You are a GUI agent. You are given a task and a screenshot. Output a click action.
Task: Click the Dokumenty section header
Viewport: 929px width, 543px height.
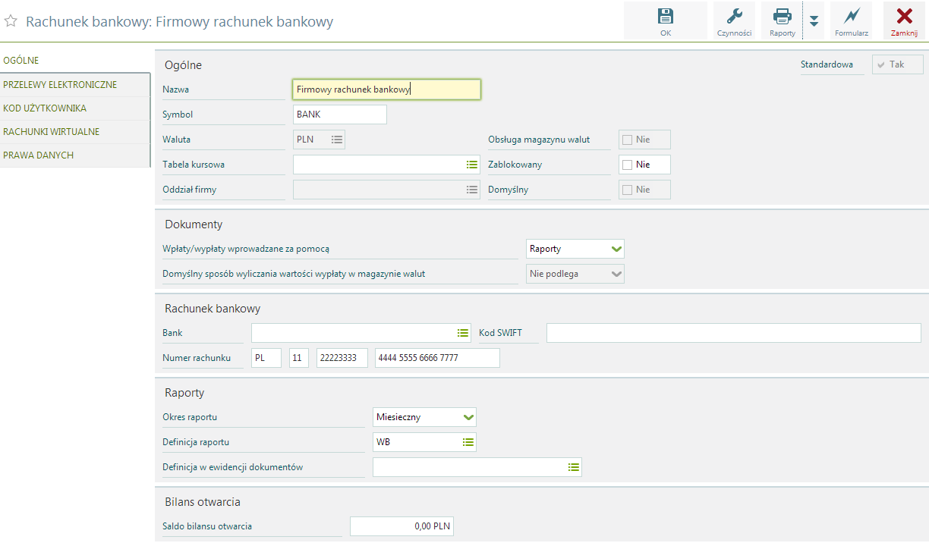tap(194, 224)
